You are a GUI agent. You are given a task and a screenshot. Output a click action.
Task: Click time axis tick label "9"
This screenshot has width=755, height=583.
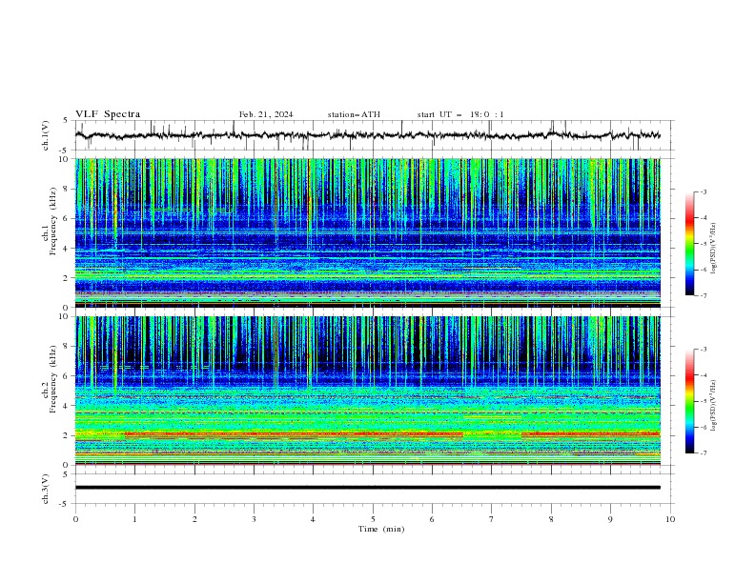pyautogui.click(x=610, y=519)
